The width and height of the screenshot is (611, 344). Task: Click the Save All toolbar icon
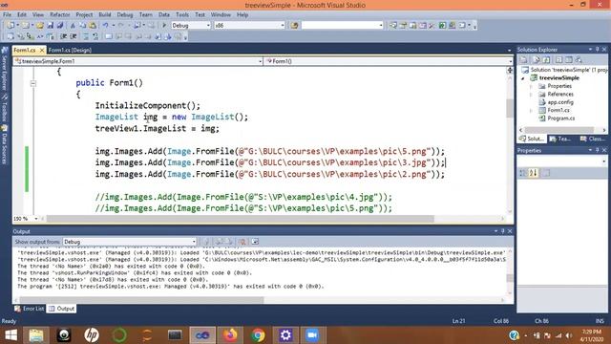coord(59,26)
